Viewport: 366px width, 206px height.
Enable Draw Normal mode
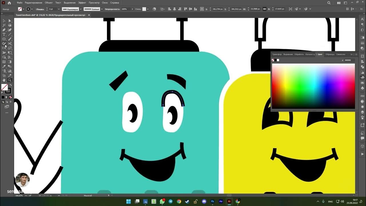coord(3,102)
